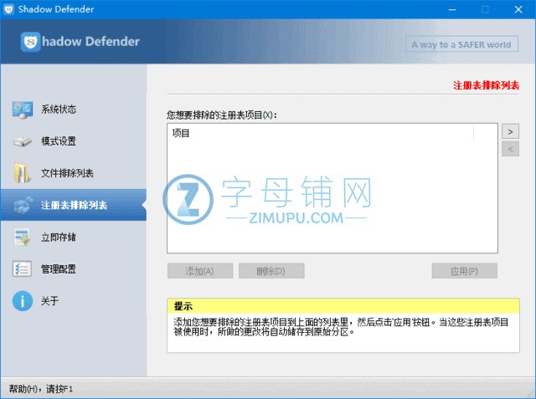Click the 删除(D) button
This screenshot has width=536, height=399.
271,271
